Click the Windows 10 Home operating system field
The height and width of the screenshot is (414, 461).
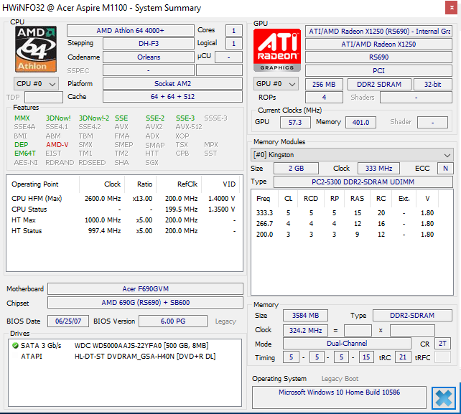(340, 393)
